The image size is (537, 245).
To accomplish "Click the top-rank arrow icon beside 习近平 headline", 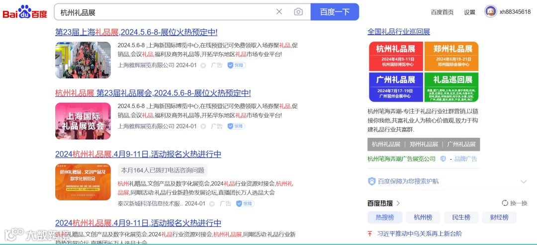I will pyautogui.click(x=370, y=234).
